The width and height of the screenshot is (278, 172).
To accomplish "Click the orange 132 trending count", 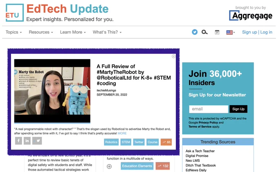I will (x=163, y=166).
